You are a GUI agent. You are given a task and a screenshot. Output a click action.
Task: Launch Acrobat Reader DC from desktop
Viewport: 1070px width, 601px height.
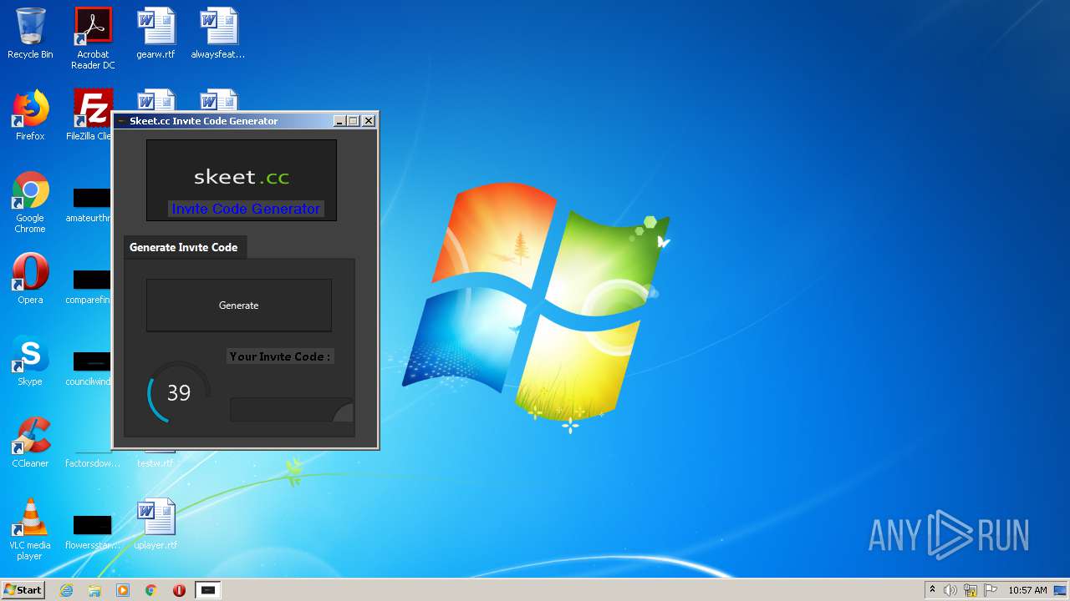click(93, 38)
